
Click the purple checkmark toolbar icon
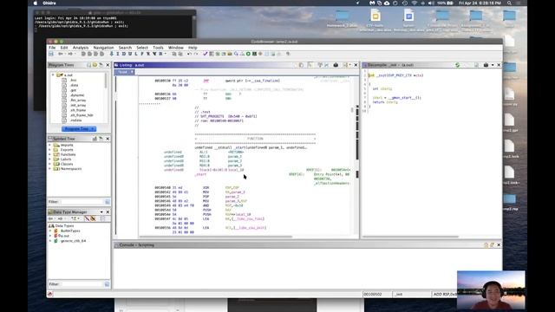click(206, 54)
